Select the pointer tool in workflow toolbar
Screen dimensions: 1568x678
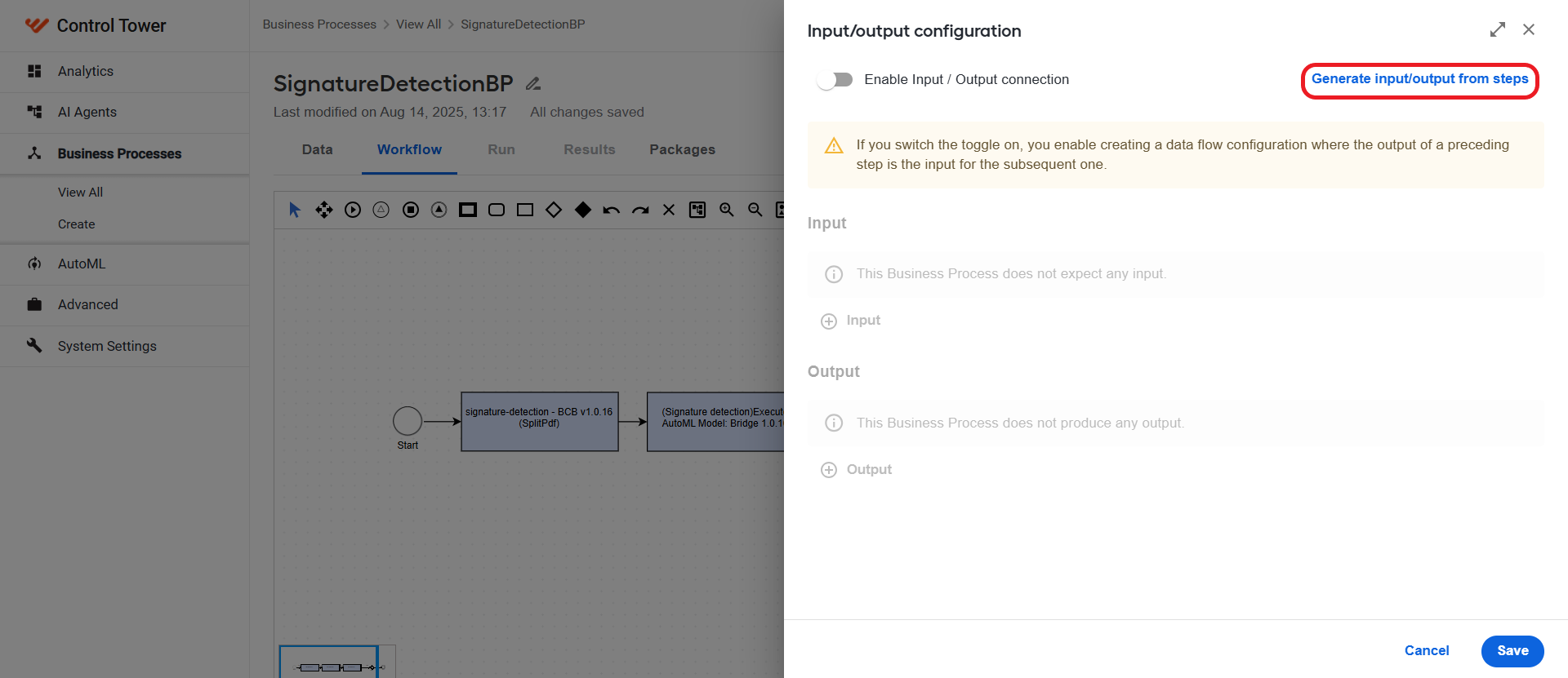pyautogui.click(x=295, y=210)
